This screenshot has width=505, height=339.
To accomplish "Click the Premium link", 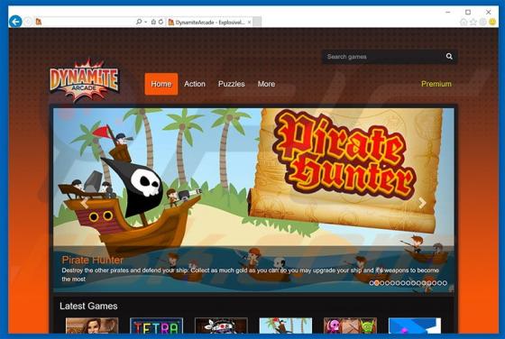I will [x=436, y=84].
